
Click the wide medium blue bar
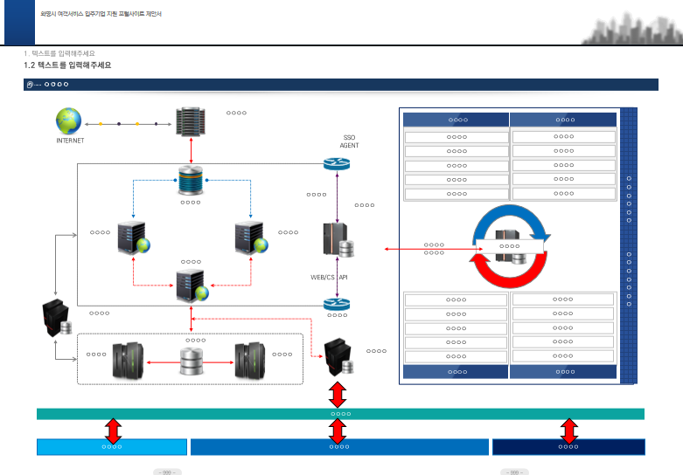point(340,447)
